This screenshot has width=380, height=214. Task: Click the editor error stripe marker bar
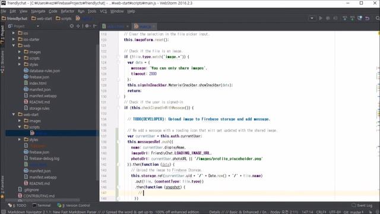click(378, 116)
